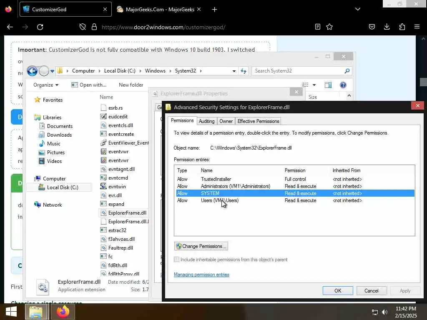This screenshot has height=320, width=427.
Task: Click the site padlock icon
Action: 94,27
